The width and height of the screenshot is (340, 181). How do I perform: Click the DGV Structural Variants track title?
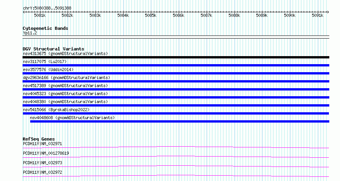53,49
